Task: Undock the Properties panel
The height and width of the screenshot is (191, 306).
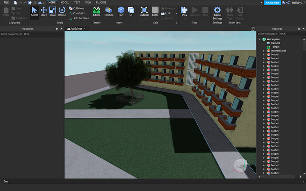Action: click(x=57, y=29)
